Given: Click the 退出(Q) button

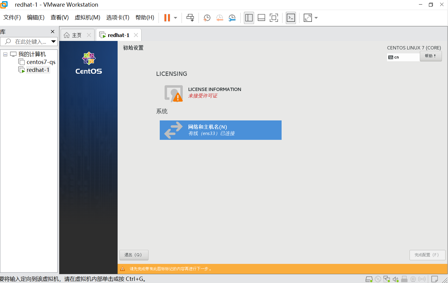Looking at the screenshot, I should point(134,255).
